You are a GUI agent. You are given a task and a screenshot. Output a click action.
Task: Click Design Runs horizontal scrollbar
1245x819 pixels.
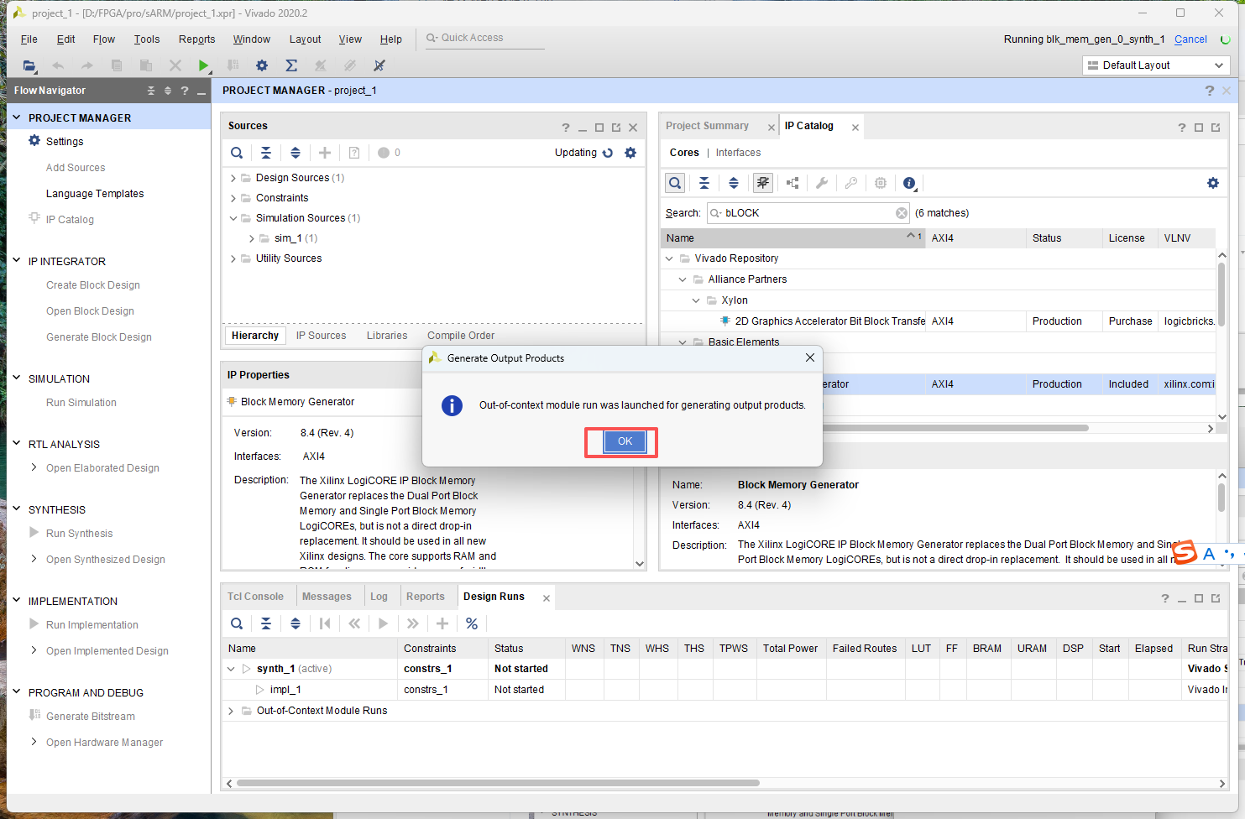498,783
